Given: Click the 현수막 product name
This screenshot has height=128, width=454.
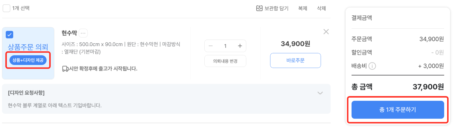Looking at the screenshot, I should 69,33.
